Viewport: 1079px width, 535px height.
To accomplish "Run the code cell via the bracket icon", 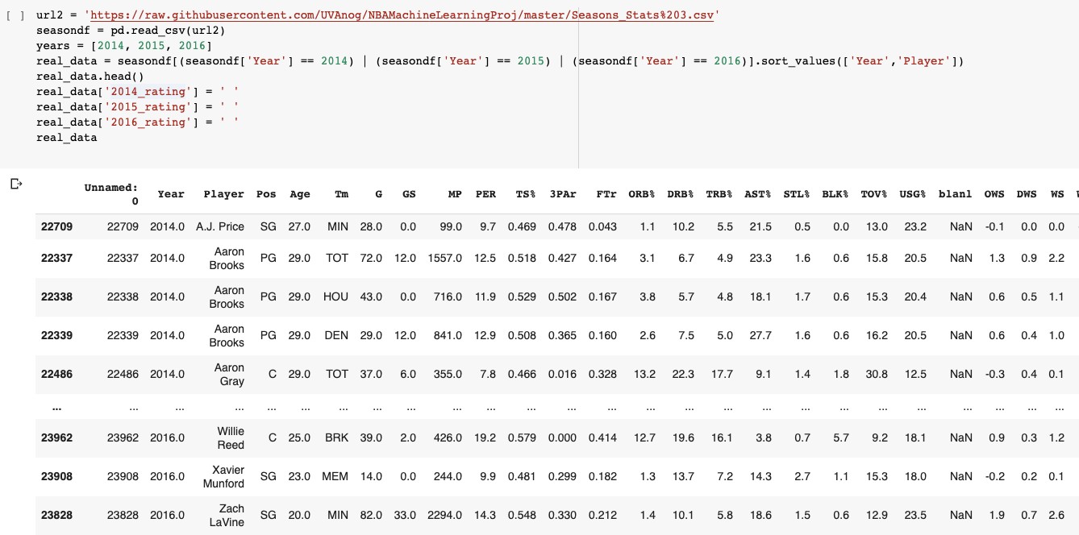I will (x=16, y=15).
